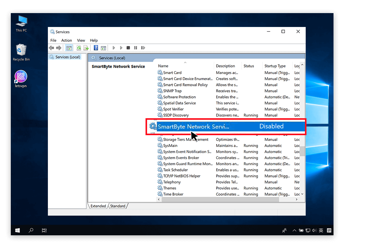The image size is (386, 248).
Task: Toggle Show/Hide Console Tree icon
Action: 69,48
